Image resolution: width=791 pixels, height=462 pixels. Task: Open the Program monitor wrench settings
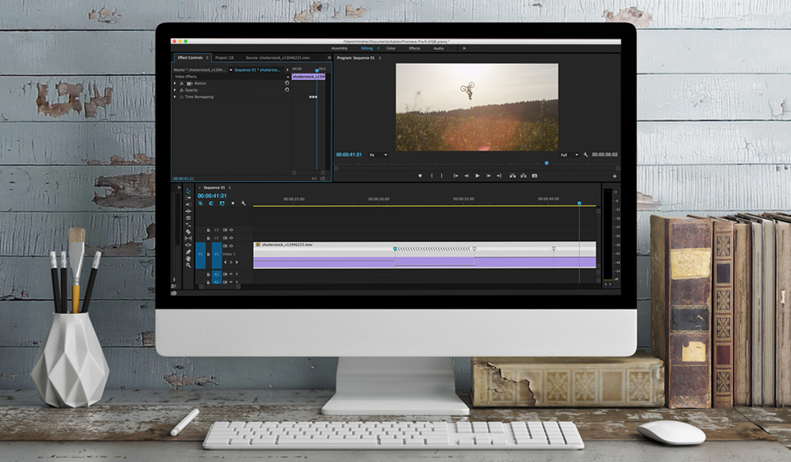(x=585, y=153)
